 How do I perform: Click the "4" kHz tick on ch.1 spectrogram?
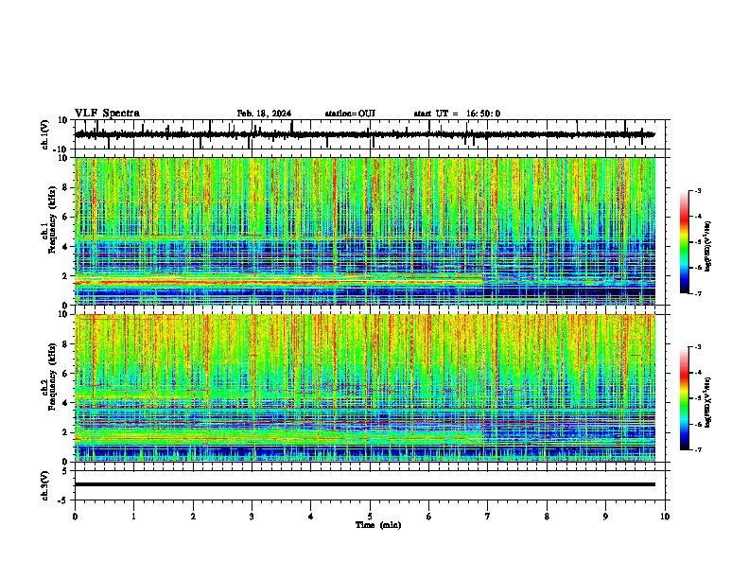(x=66, y=247)
